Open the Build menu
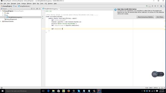166x93 pixels. (x=34, y=3)
